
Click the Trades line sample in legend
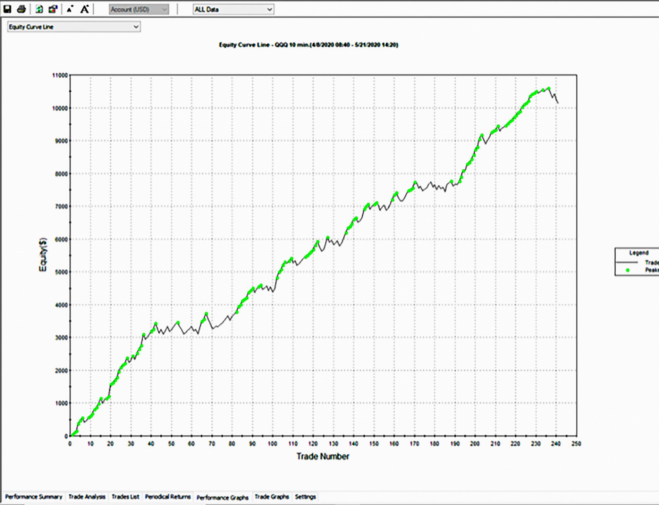[x=628, y=262]
